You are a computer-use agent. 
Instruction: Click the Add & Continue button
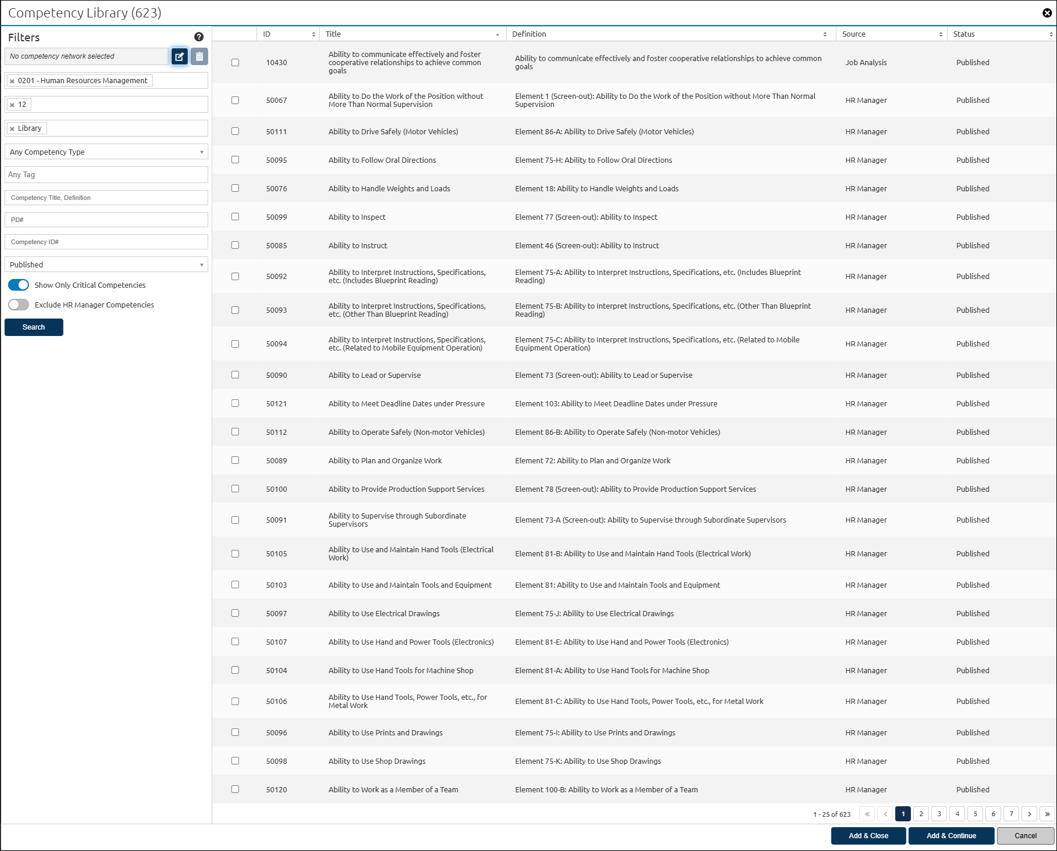951,836
